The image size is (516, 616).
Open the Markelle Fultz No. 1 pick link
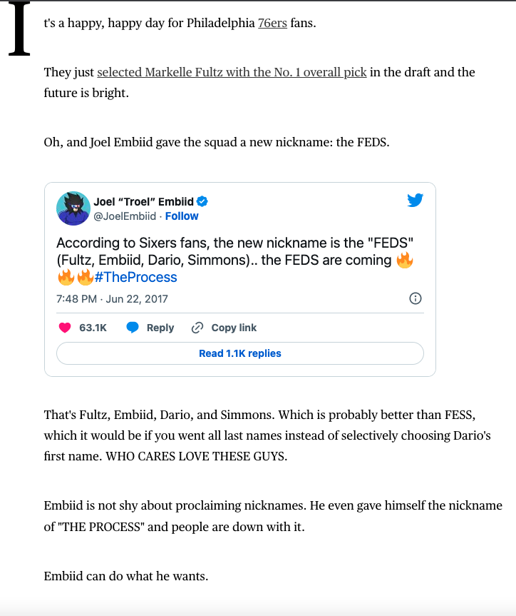(232, 72)
